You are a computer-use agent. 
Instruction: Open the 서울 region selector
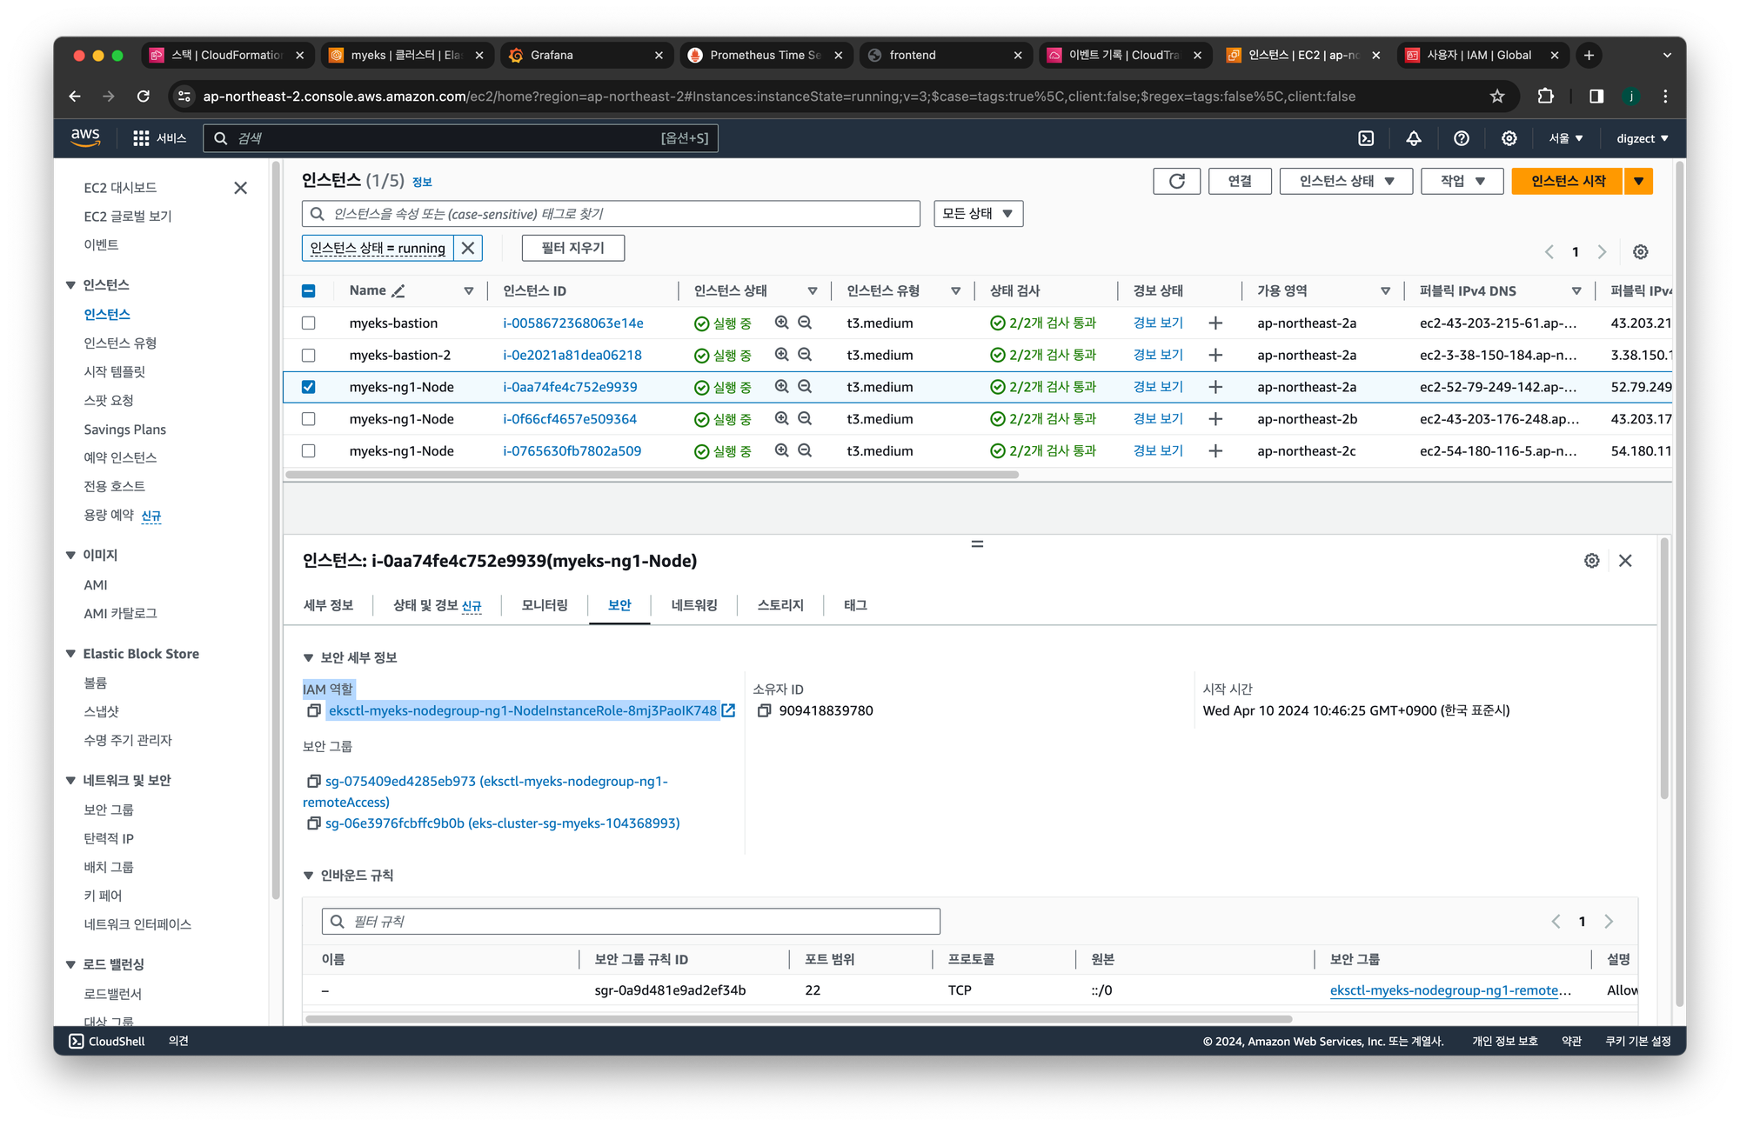click(x=1565, y=138)
